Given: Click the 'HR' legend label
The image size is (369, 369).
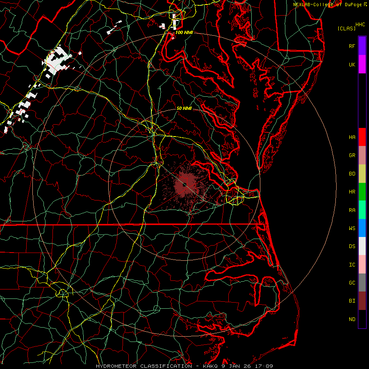Looking at the screenshot, I should (x=352, y=192).
